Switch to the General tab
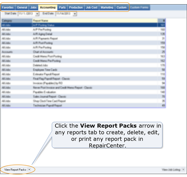The width and height of the screenshot is (187, 177). pos(22,7)
